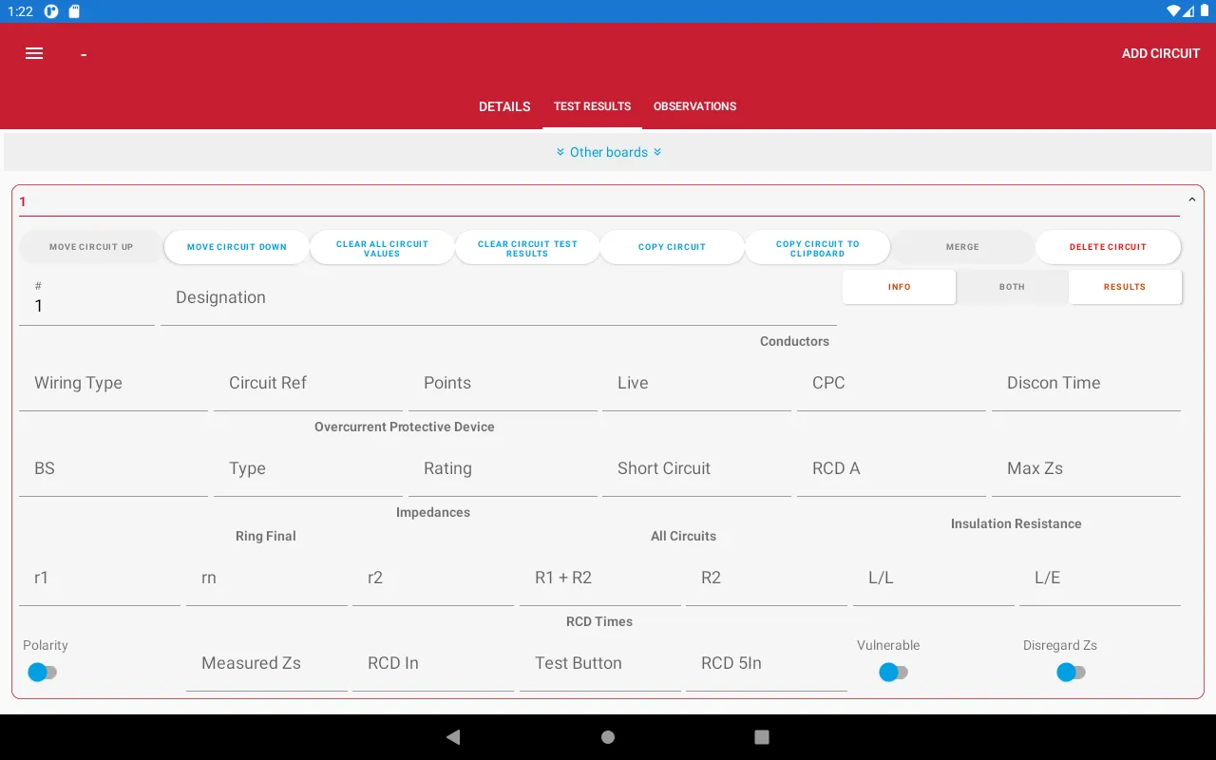Move circuit 1 down
This screenshot has height=760, width=1216.
(236, 246)
